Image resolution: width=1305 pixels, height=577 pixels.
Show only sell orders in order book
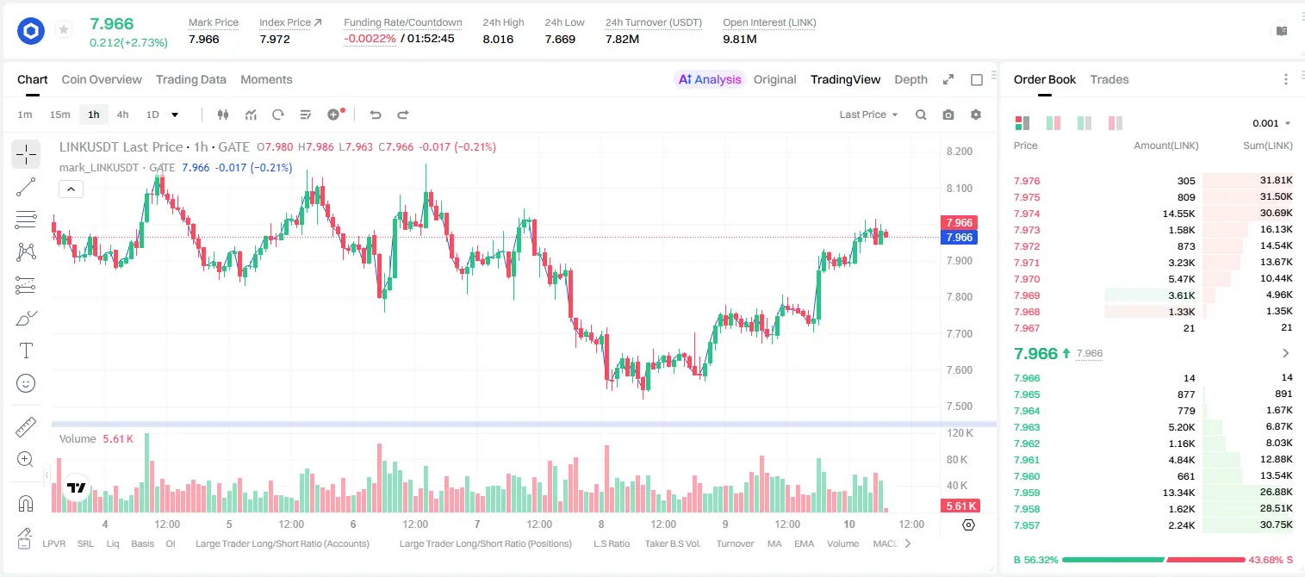[x=1115, y=123]
